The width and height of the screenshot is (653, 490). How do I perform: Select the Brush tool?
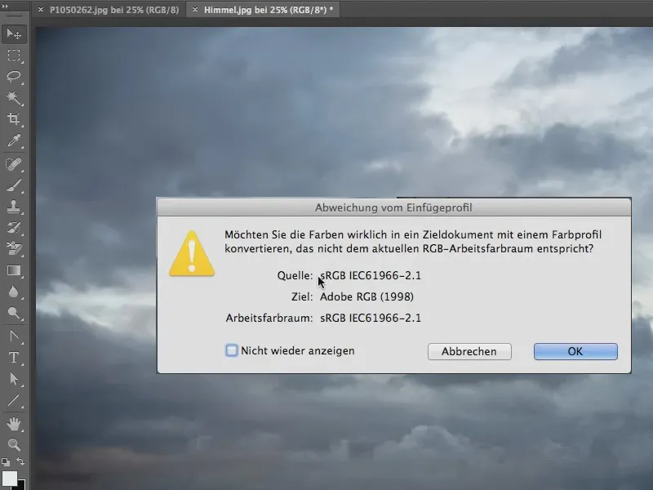[x=14, y=185]
